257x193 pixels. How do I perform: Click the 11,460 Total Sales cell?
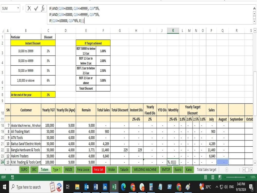pyautogui.click(x=103, y=150)
